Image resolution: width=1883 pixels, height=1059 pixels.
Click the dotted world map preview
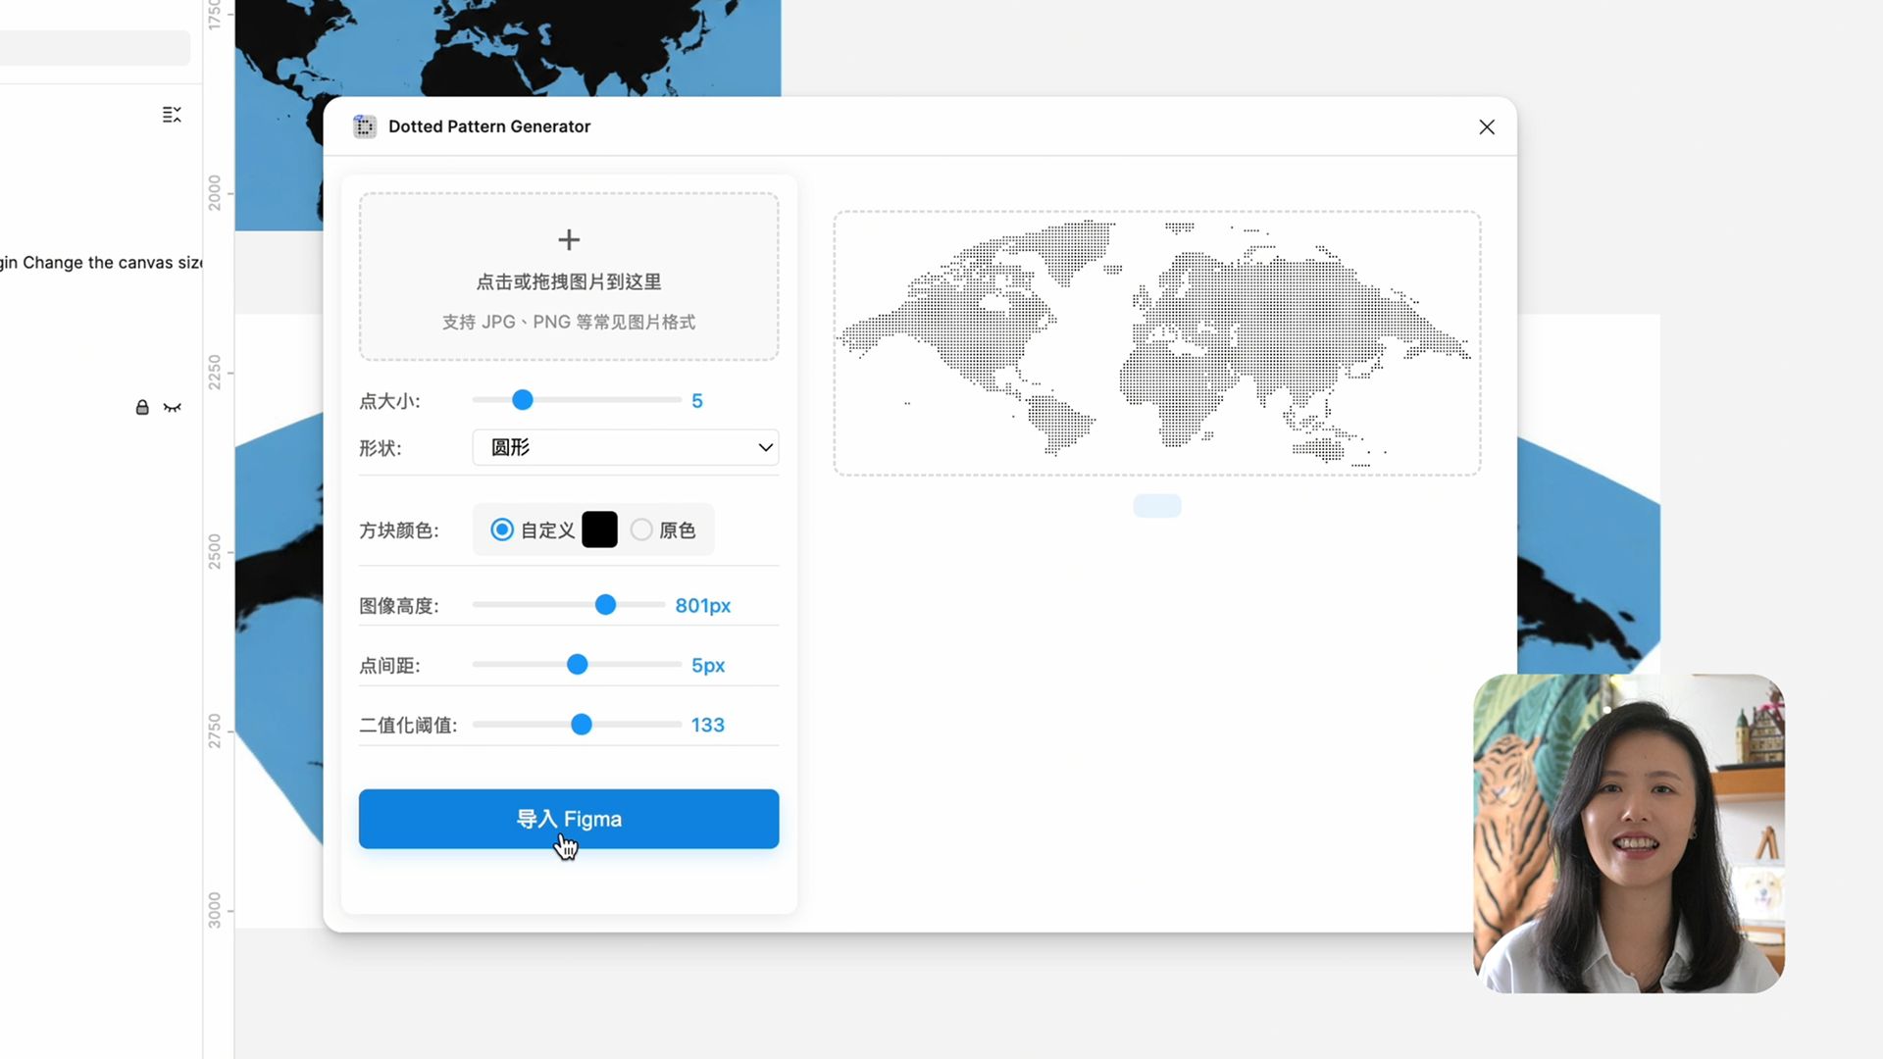click(1157, 343)
